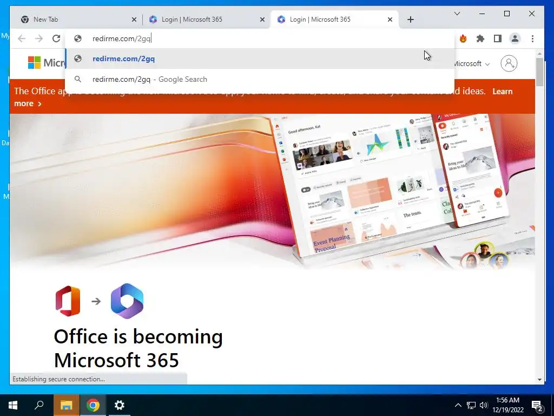
Task: Click the browser forward arrow
Action: coord(39,38)
